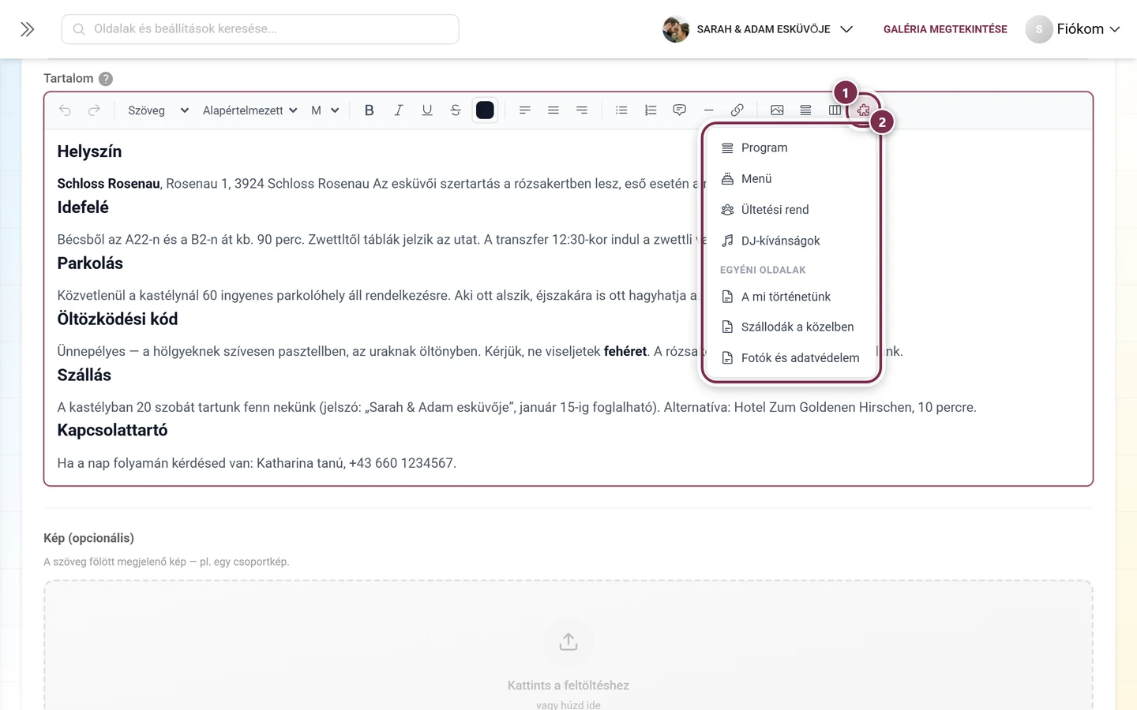This screenshot has width=1137, height=710.
Task: Insert an image into the content
Action: [777, 110]
